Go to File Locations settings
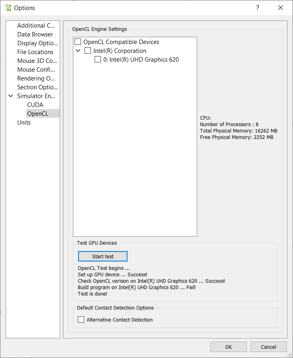This screenshot has width=293, height=358. click(x=35, y=52)
